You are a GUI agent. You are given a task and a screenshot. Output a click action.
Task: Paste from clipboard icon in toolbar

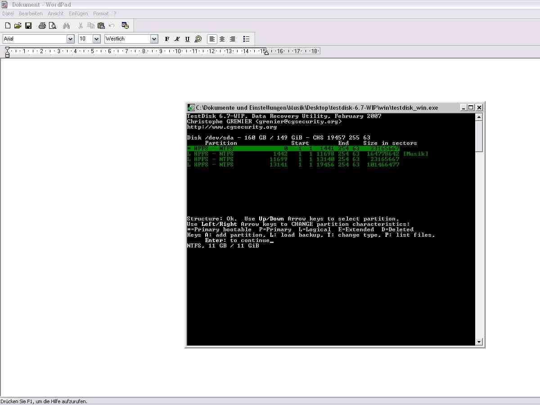pos(101,26)
